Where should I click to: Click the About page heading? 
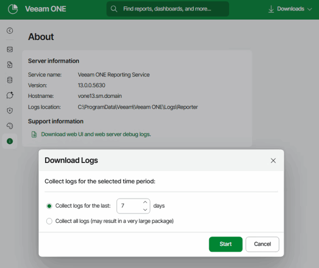pos(41,37)
